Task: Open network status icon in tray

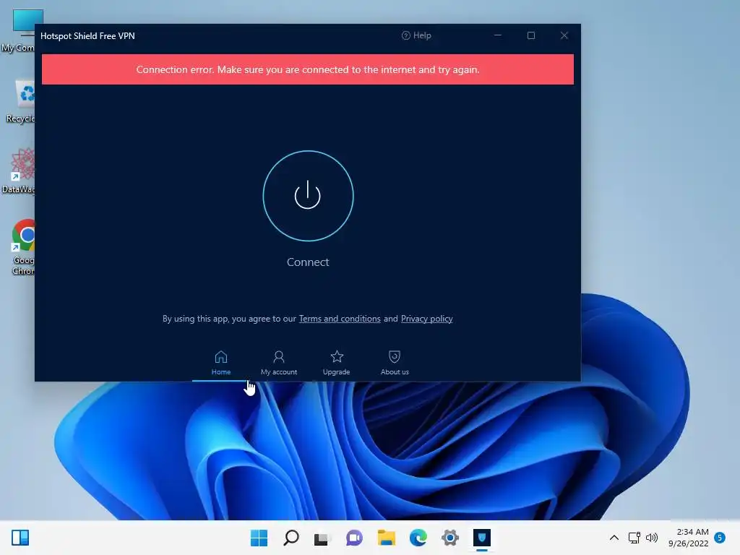Action: (634, 538)
